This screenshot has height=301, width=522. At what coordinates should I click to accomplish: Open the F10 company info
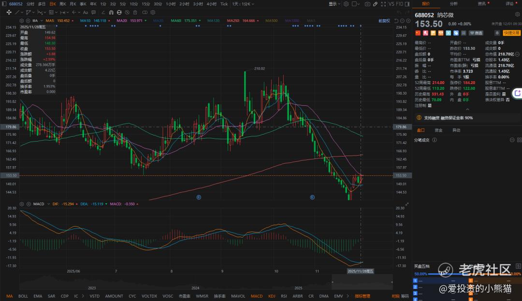pos(399,4)
